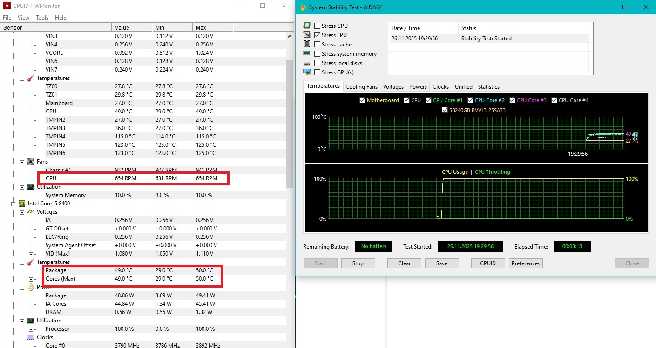Uncheck the SB240GB-RVVL3-25SAT3 drive graph checkbox

pos(445,111)
